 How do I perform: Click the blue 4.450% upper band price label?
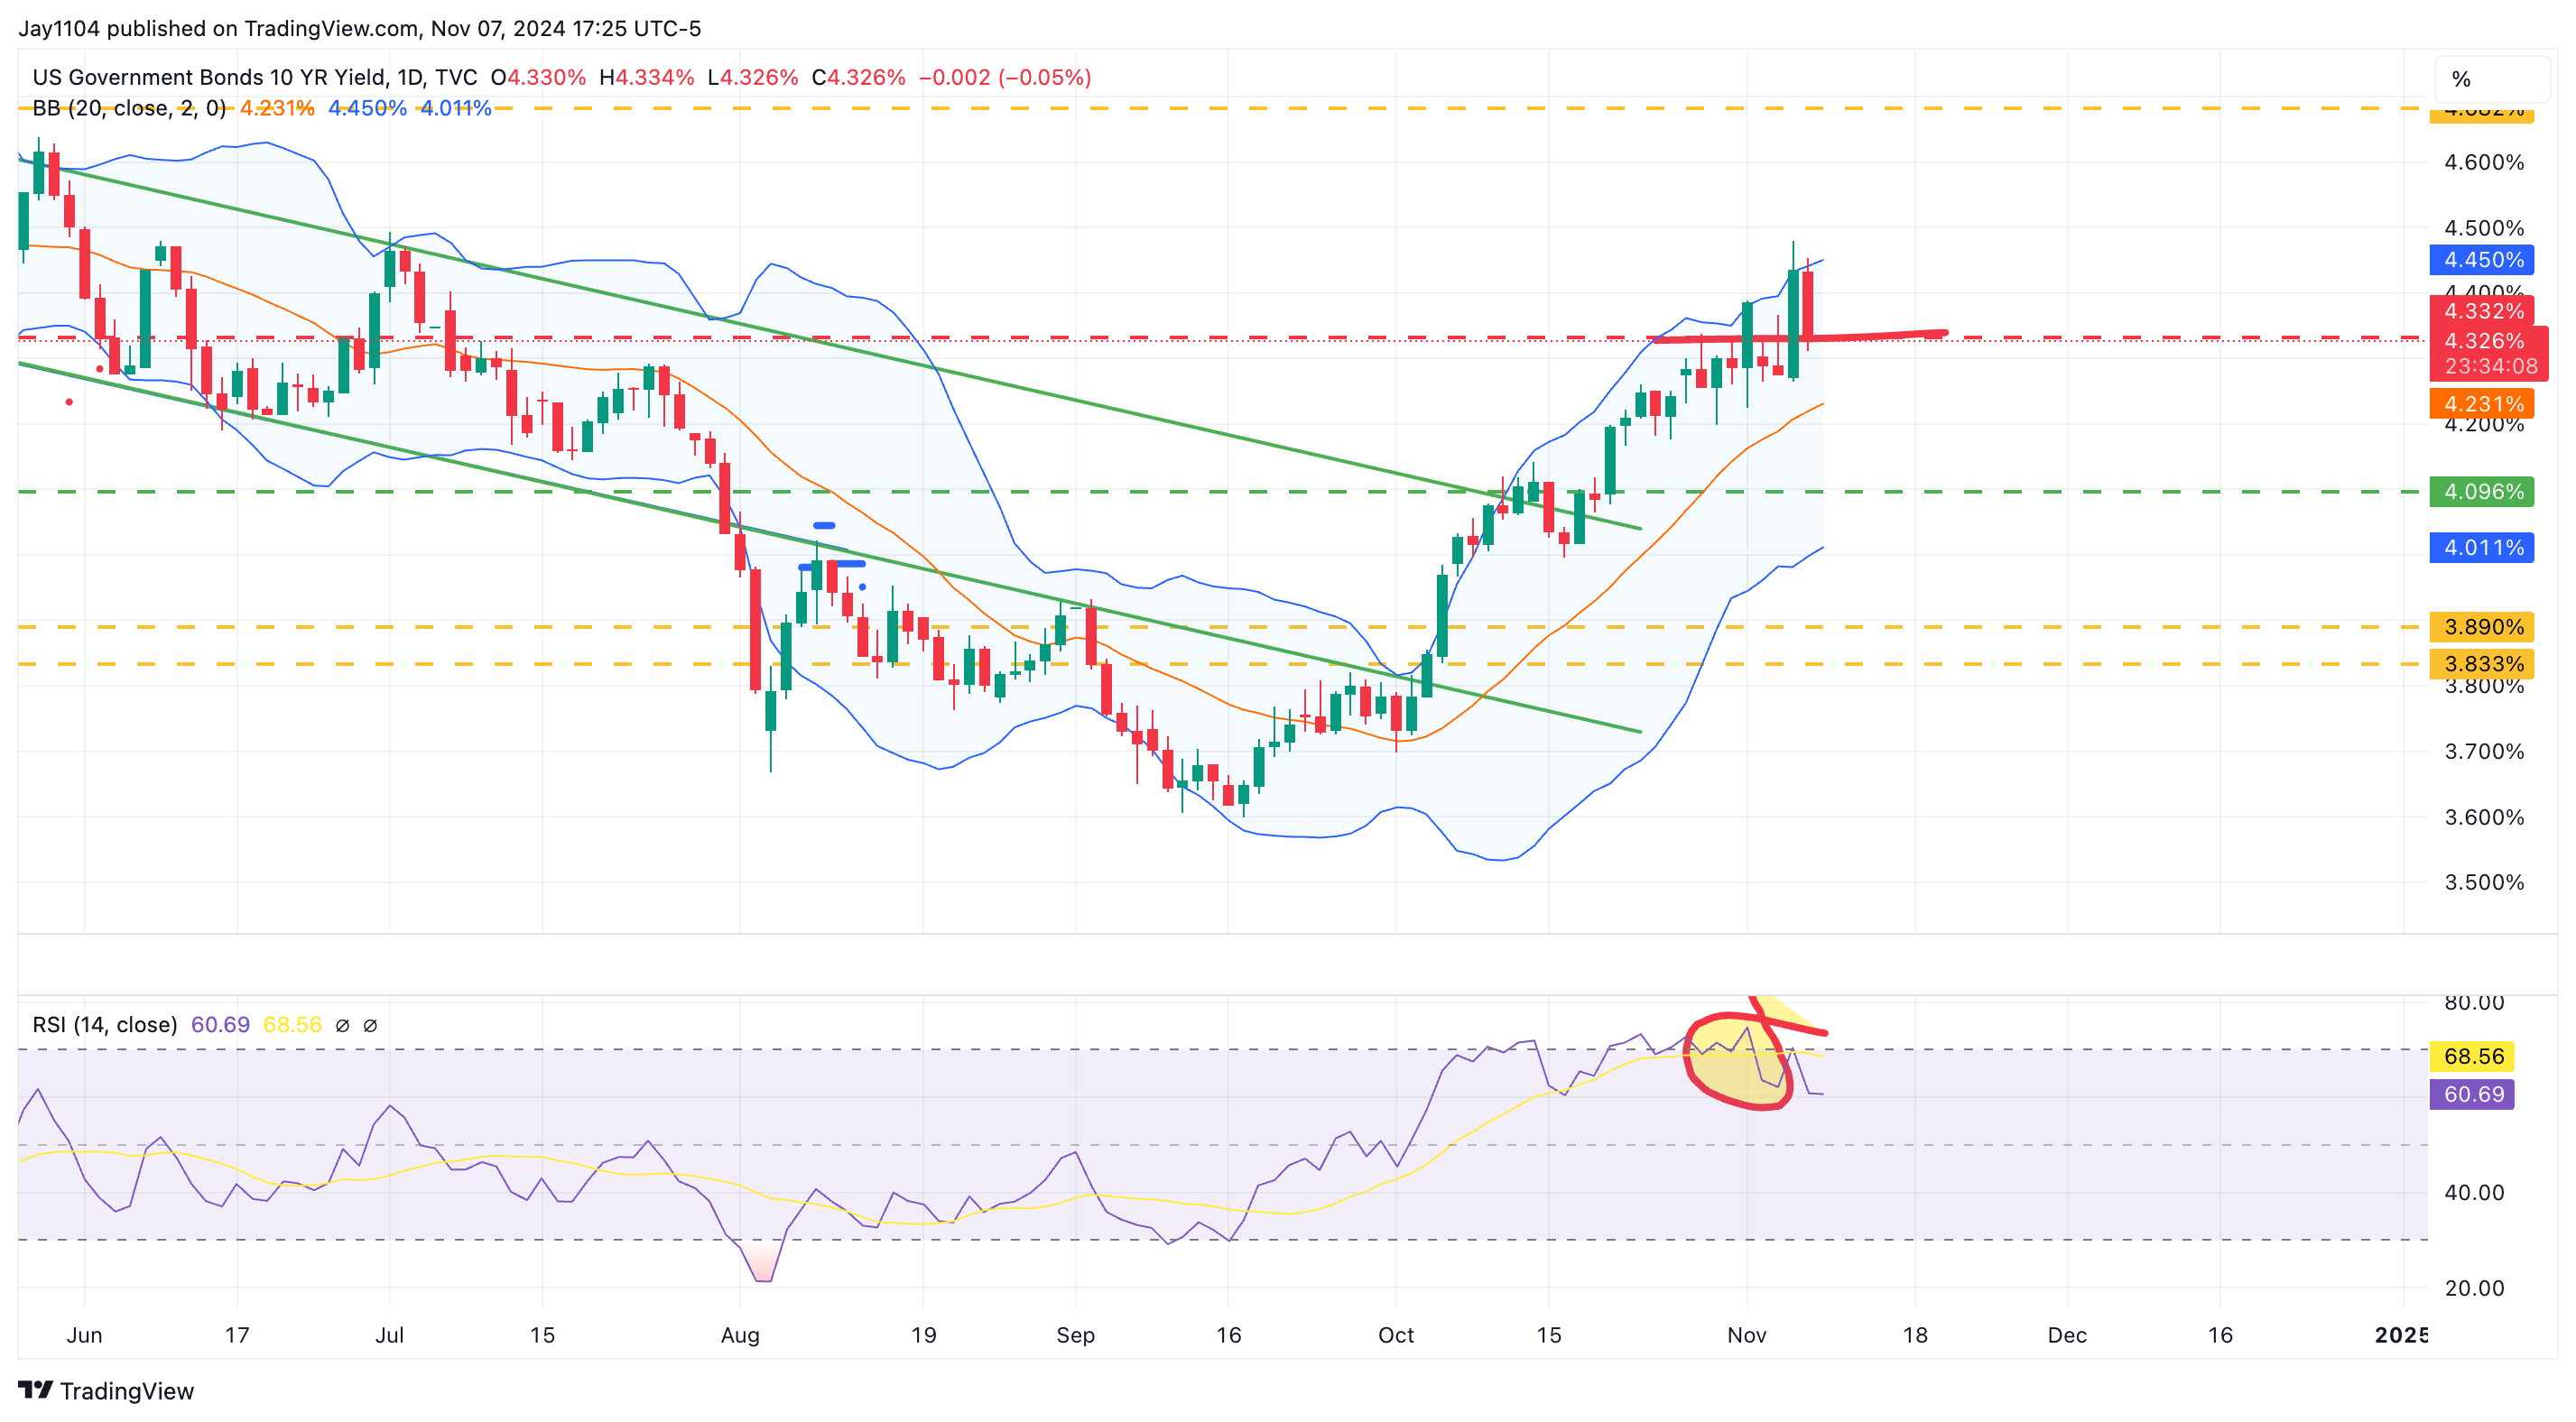[x=2482, y=260]
